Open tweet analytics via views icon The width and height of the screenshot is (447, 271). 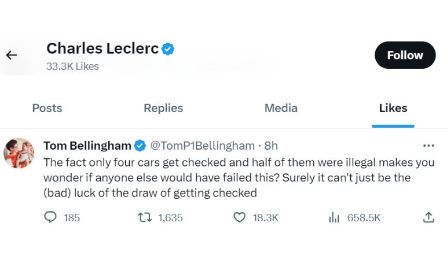(x=334, y=217)
